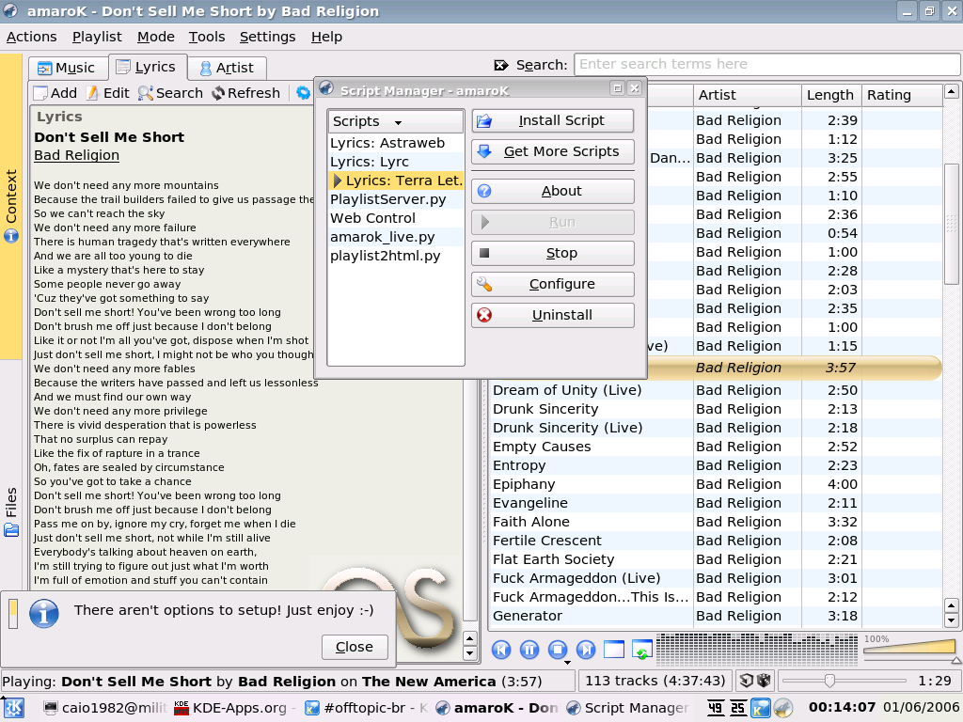963x722 pixels.
Task: Open the Actions menu
Action: tap(31, 37)
